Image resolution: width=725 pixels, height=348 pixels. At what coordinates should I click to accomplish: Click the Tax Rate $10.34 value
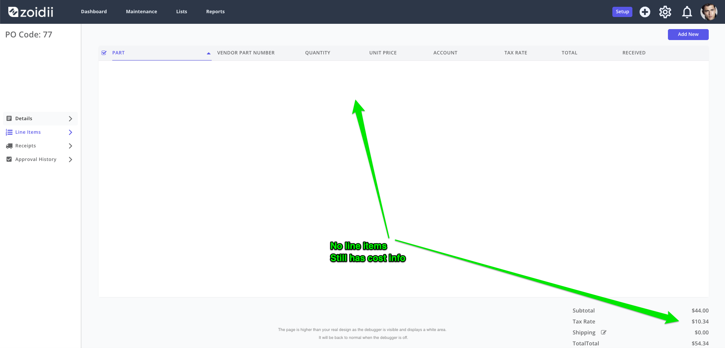[700, 322]
